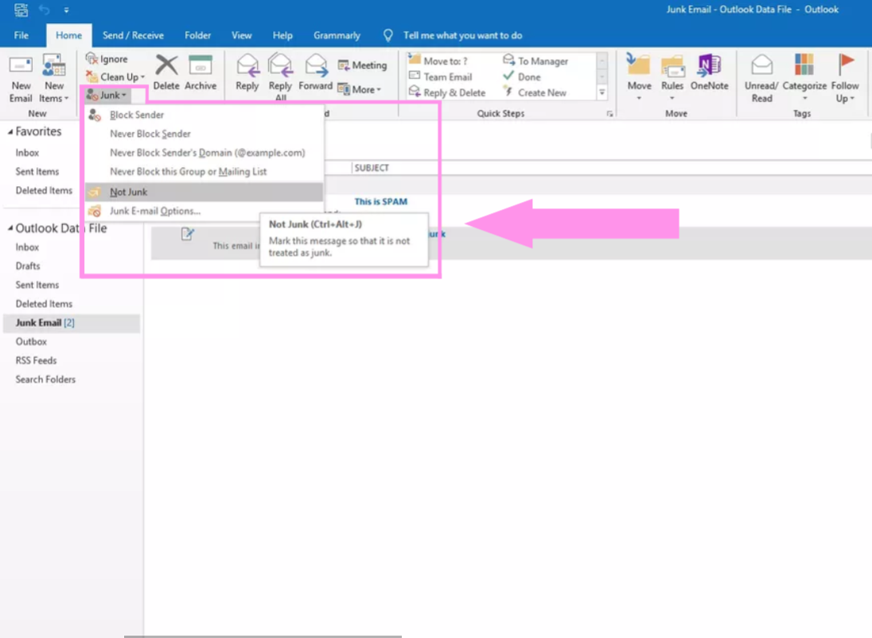The height and width of the screenshot is (638, 872).
Task: Open OneNote from the ribbon
Action: coord(709,67)
